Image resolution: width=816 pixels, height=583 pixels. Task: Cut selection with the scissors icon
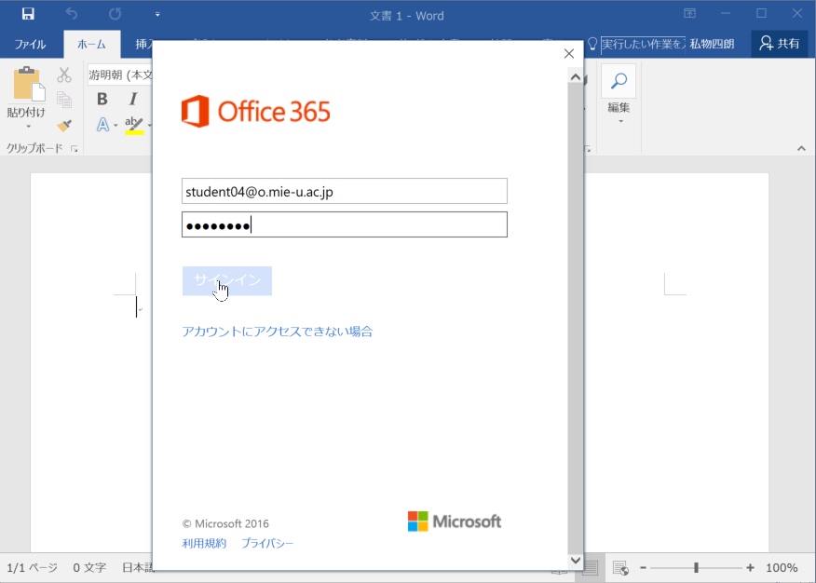pyautogui.click(x=64, y=75)
